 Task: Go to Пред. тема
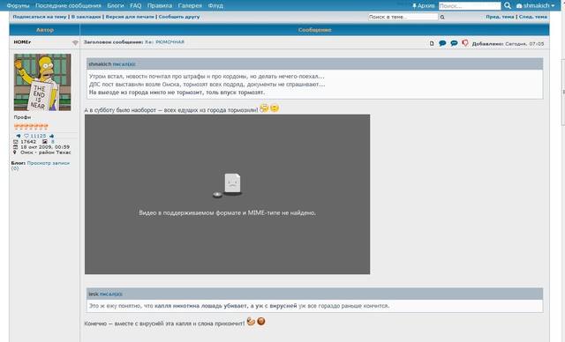[500, 17]
